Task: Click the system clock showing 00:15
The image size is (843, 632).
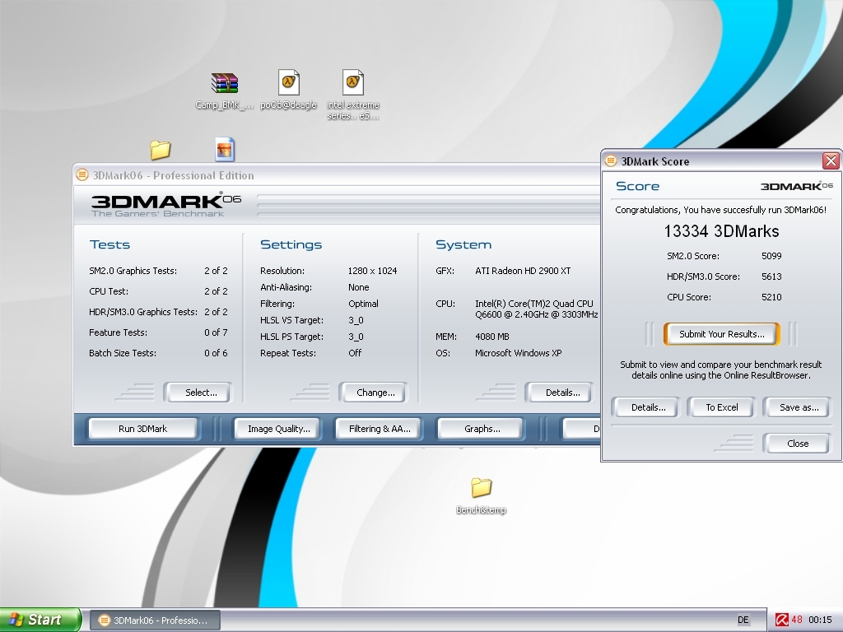Action: click(x=820, y=620)
